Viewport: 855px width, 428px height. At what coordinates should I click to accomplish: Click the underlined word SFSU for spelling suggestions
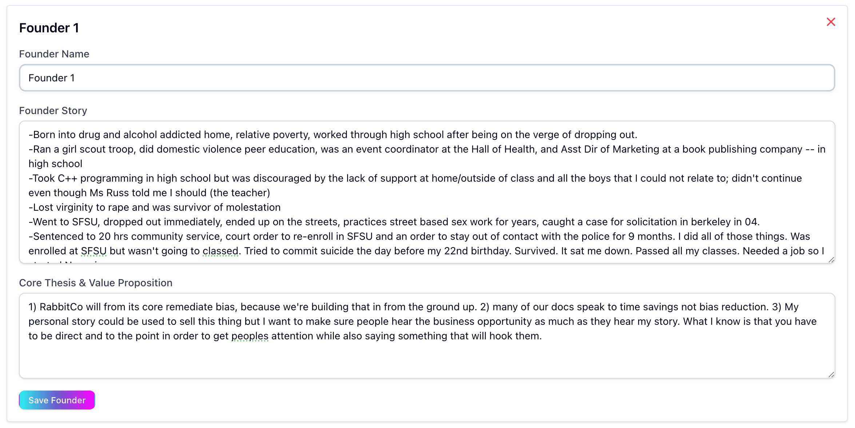pos(93,251)
